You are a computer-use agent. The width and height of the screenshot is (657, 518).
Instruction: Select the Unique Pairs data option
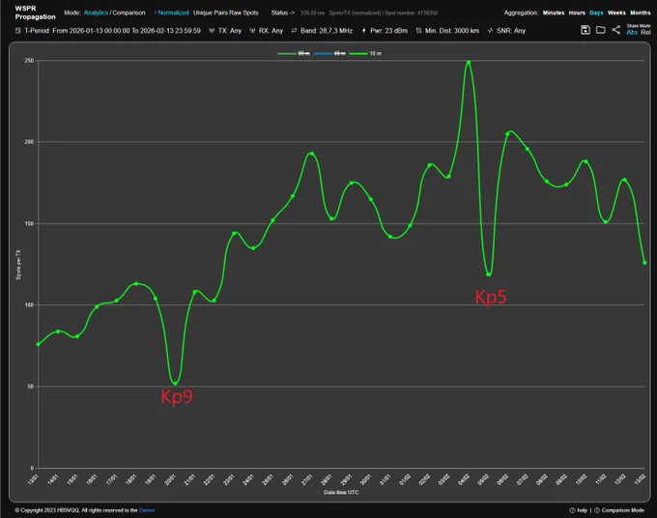pyautogui.click(x=211, y=13)
